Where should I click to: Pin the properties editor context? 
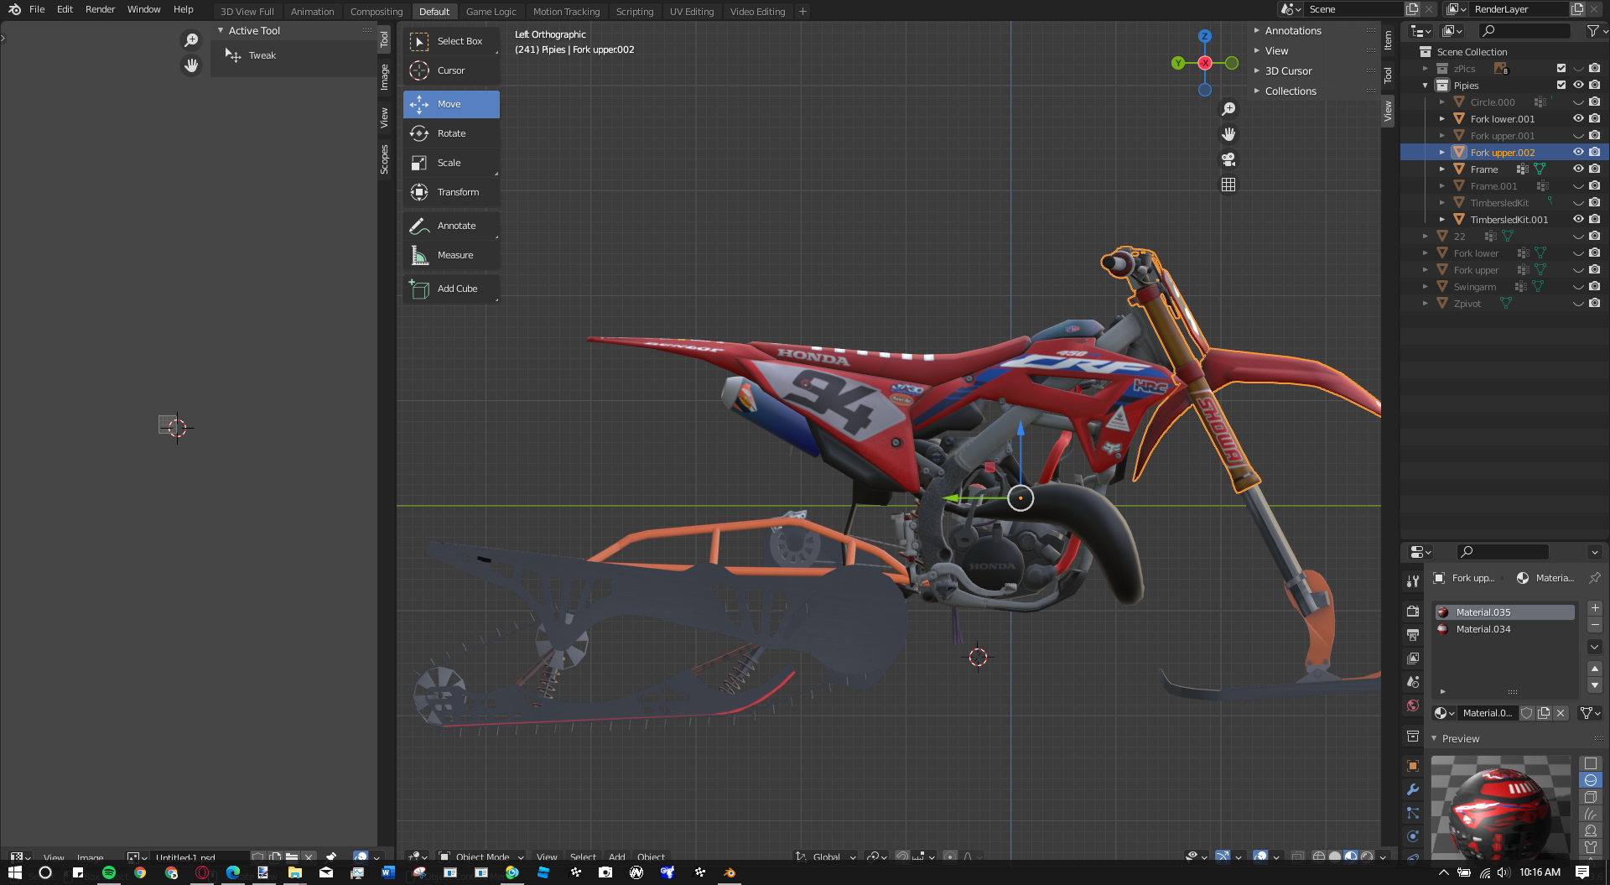[1594, 578]
